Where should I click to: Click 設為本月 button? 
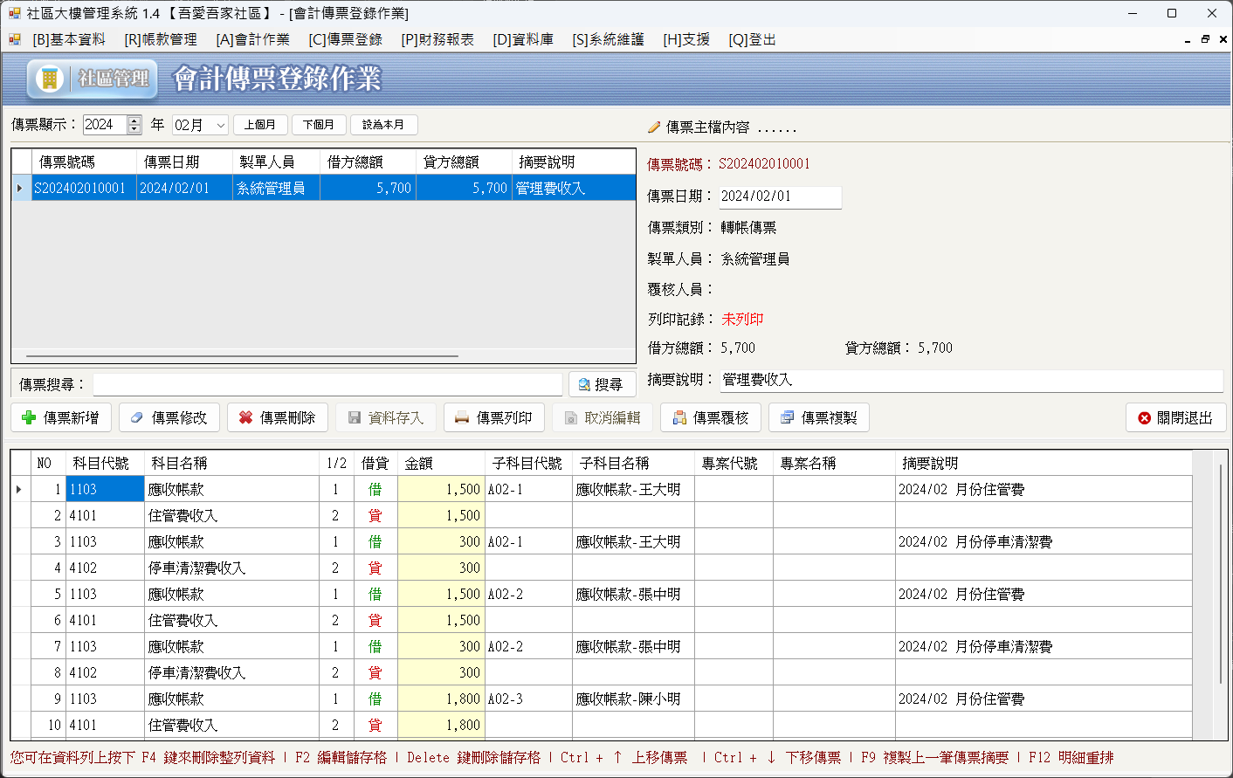coord(383,125)
